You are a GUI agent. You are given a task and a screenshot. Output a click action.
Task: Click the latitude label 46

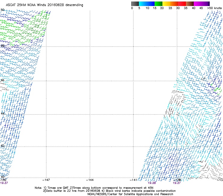2,80
